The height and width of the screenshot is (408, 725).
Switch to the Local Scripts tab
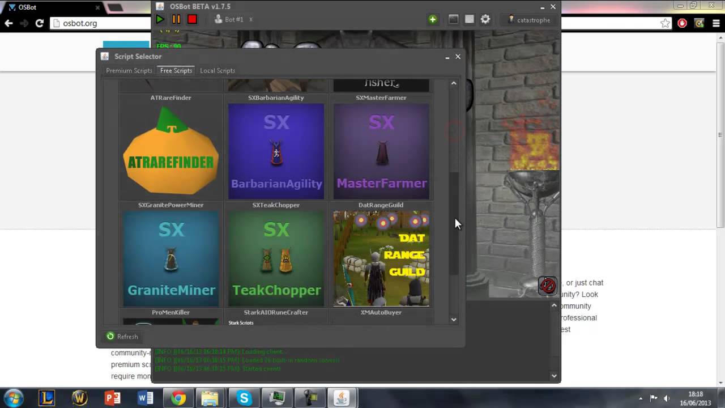217,70
